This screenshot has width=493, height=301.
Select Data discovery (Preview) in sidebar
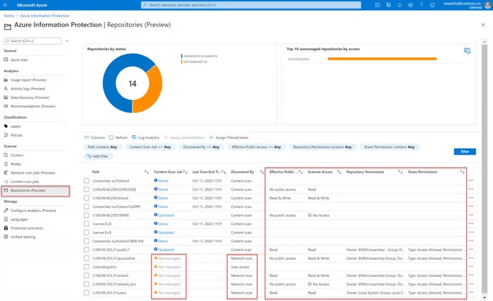[30, 97]
